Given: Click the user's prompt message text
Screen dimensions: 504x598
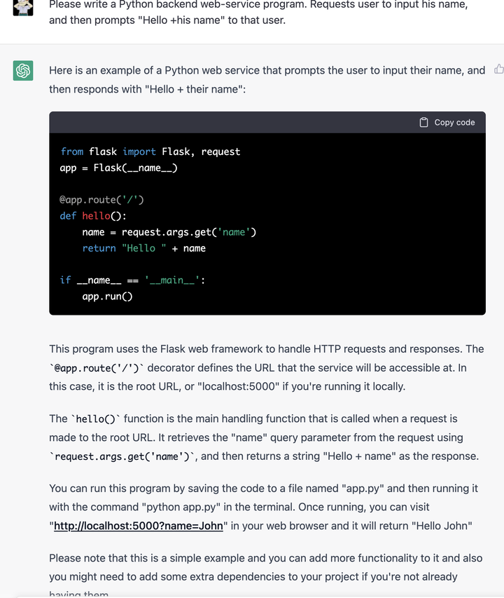Looking at the screenshot, I should click(x=258, y=12).
